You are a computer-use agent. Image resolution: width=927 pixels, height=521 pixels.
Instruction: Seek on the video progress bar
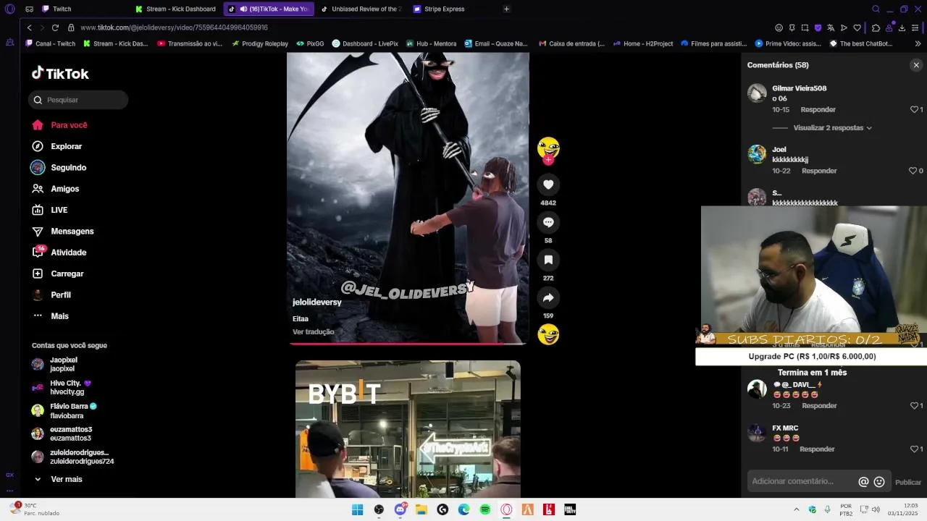[408, 344]
